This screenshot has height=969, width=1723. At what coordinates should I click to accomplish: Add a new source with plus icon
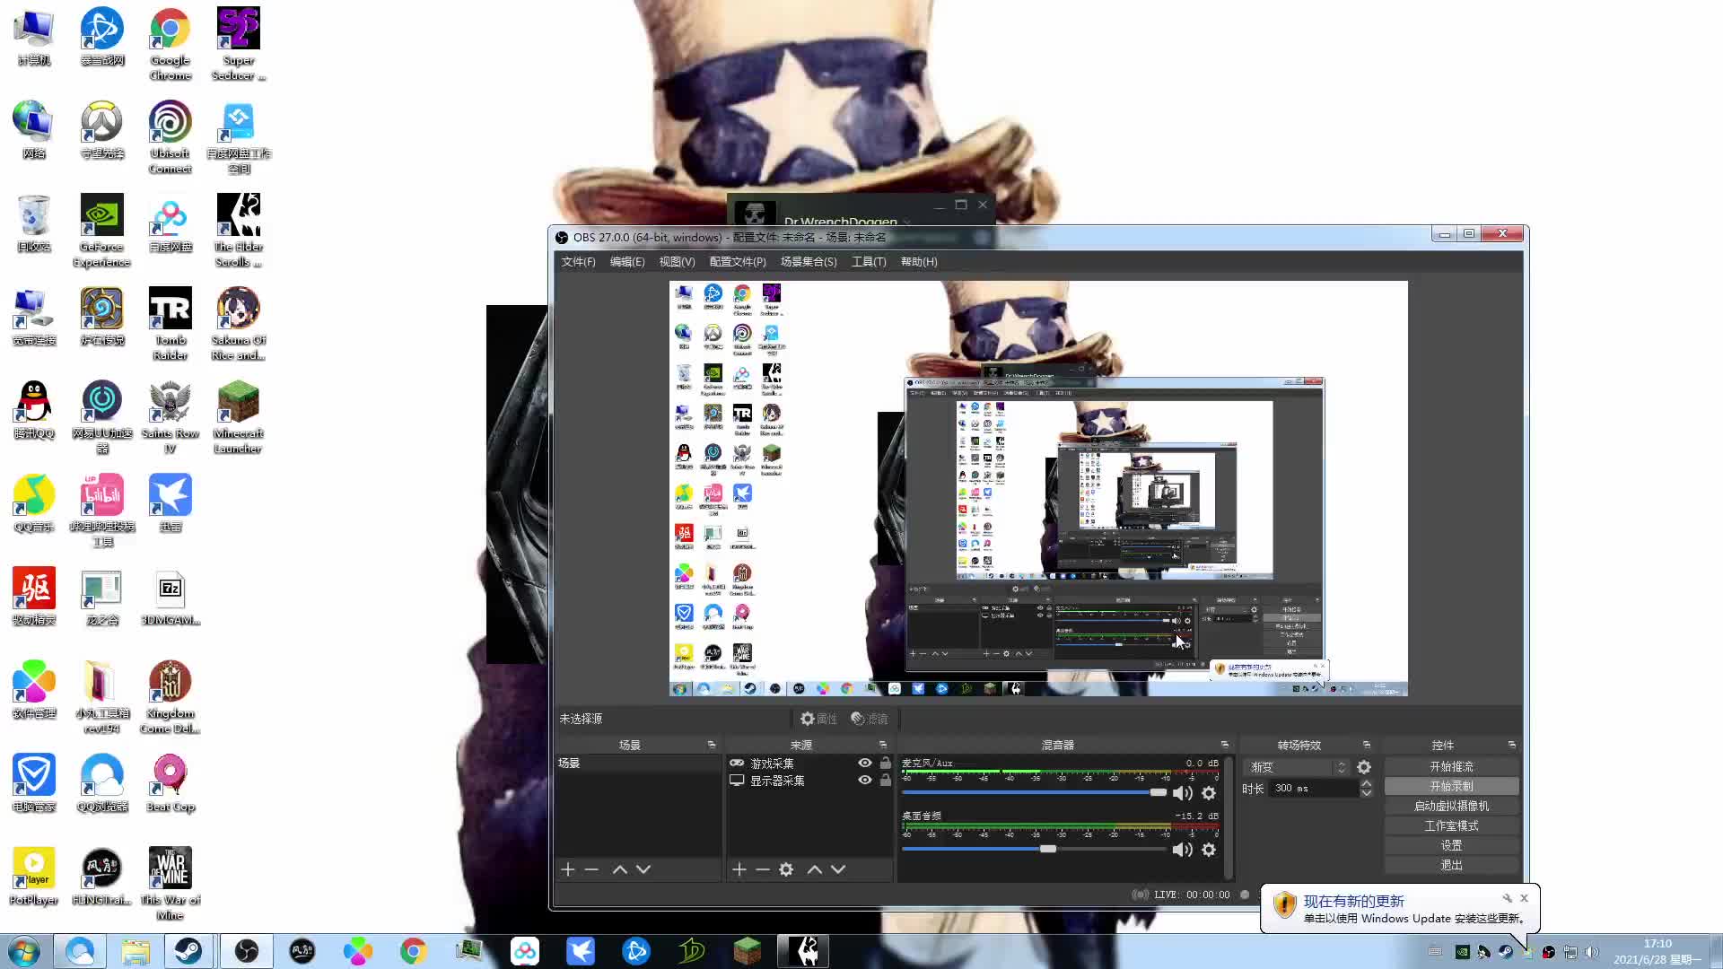click(739, 869)
